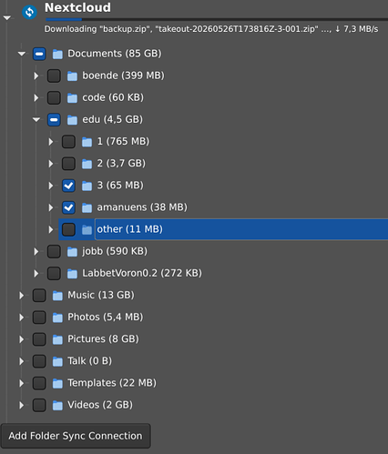Click the Music folder icon

57,296
